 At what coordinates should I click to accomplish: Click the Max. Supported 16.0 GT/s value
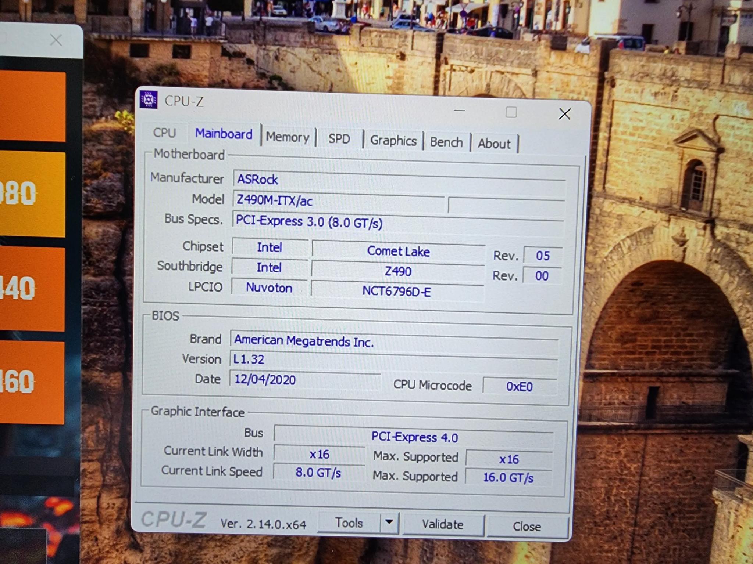(x=508, y=477)
